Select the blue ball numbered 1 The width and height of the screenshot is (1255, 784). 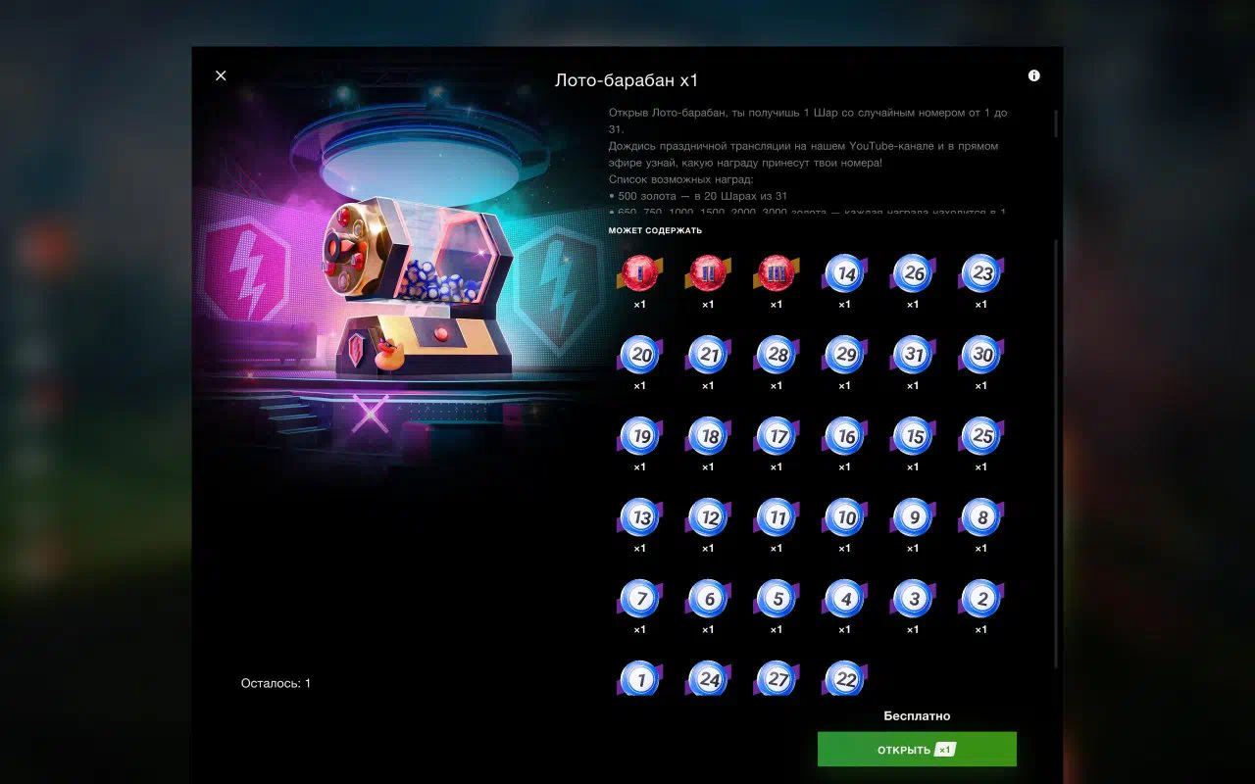(x=639, y=678)
